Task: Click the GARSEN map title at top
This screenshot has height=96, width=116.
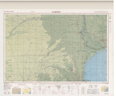Action: tap(56, 12)
